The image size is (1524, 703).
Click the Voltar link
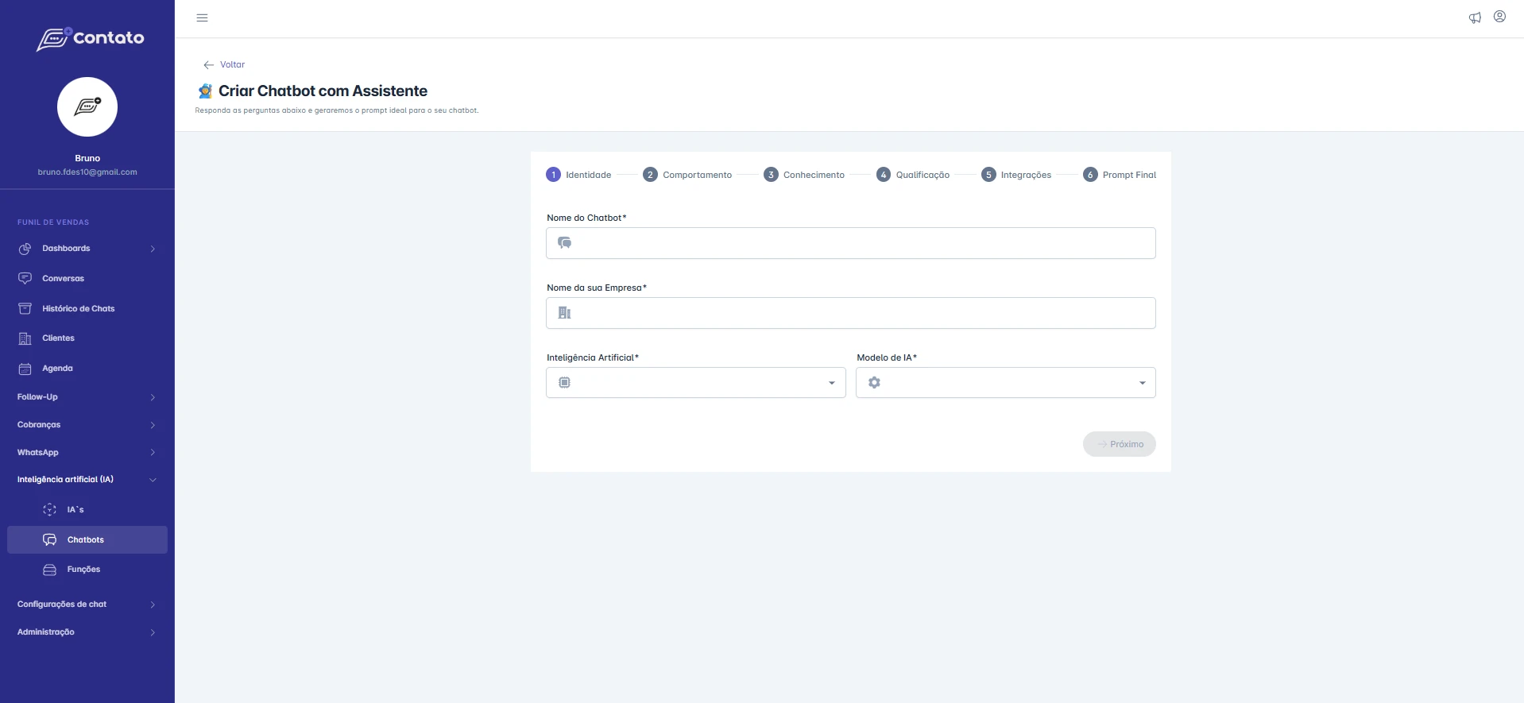(232, 65)
